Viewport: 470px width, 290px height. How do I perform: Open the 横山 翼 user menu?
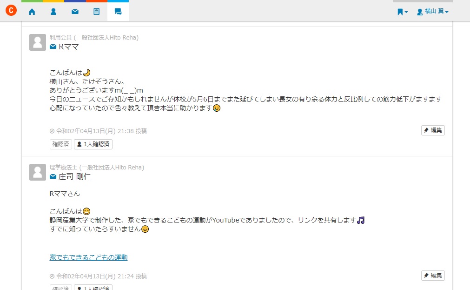[433, 12]
